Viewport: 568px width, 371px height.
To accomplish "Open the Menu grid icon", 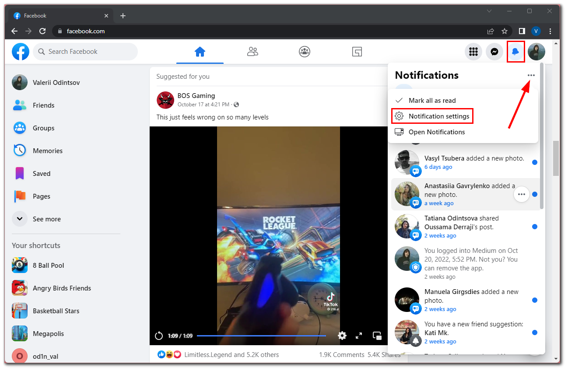I will pos(473,52).
